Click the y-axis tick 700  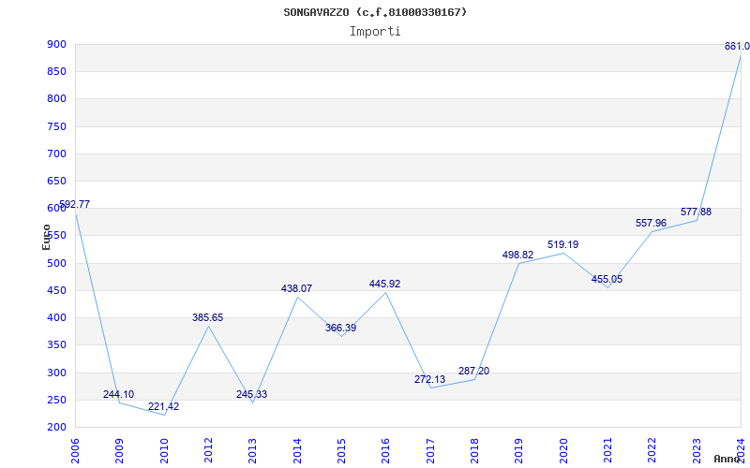click(x=56, y=154)
